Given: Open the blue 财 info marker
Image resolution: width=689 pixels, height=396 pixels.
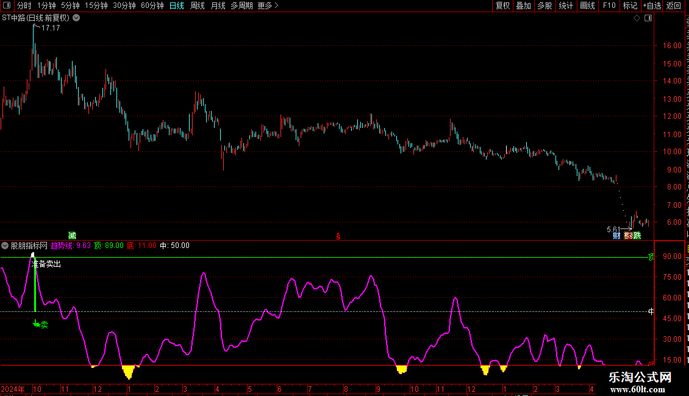Looking at the screenshot, I should tap(616, 236).
